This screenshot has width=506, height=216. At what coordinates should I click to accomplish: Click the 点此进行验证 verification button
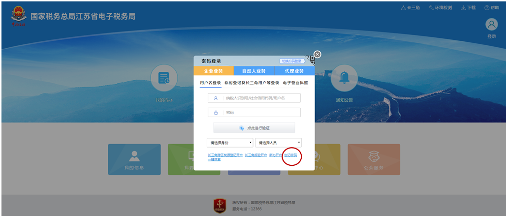tap(254, 127)
